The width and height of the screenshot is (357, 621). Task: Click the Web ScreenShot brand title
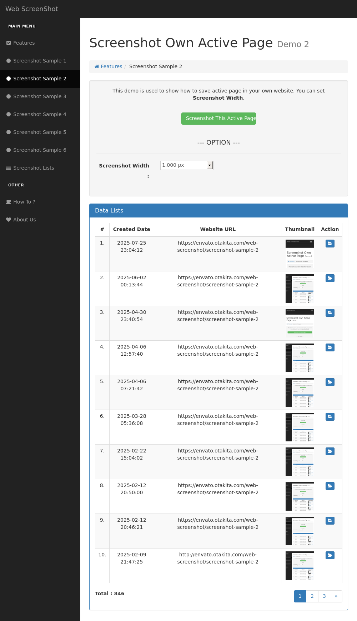(32, 9)
